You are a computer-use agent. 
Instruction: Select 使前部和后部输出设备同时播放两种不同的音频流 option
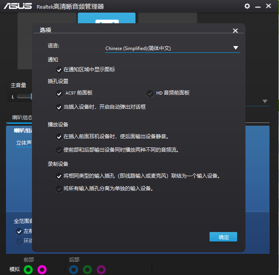click(x=59, y=150)
